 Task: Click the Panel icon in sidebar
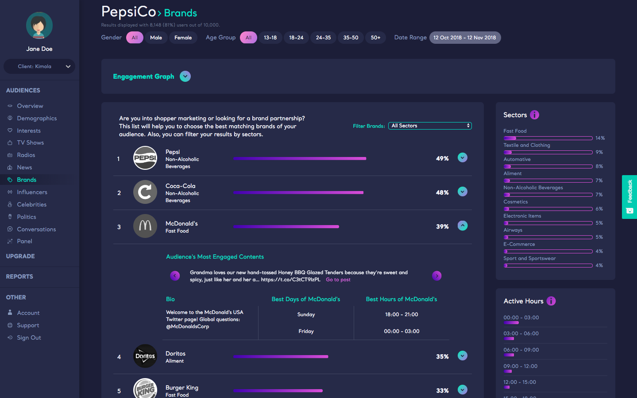tap(10, 241)
